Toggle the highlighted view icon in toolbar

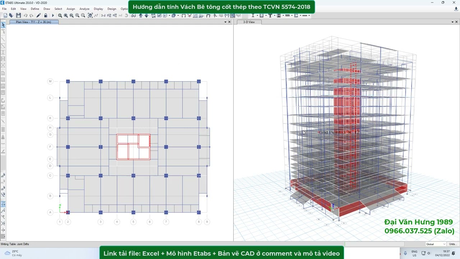coord(233,15)
